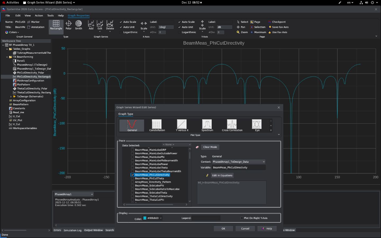Enable Plot On Right Y-Axis
The height and width of the screenshot is (238, 381).
pyautogui.click(x=242, y=218)
